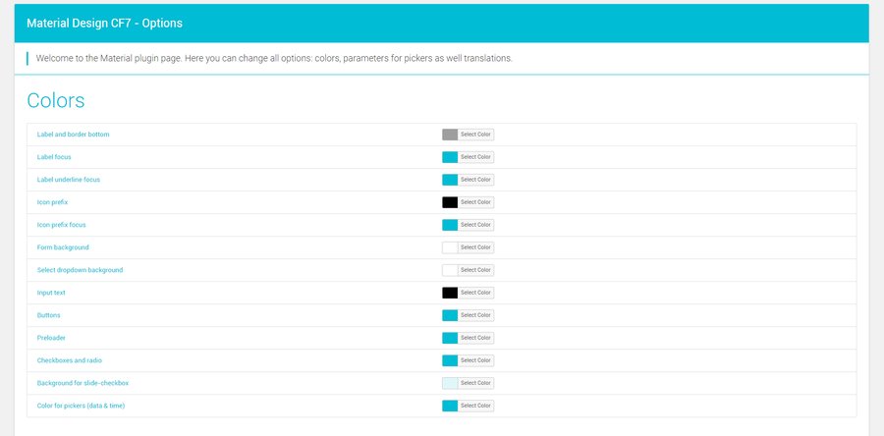Click the welcome message text below the header
884x436 pixels.
point(274,58)
